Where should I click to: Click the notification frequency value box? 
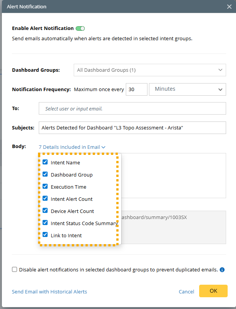136,89
